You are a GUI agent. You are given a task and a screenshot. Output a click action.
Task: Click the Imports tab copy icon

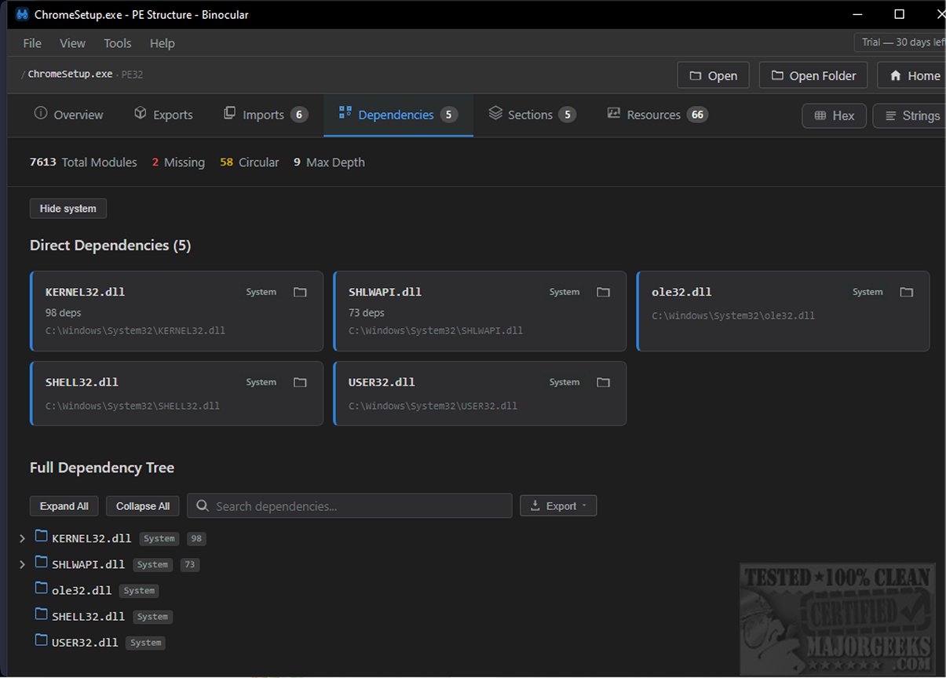230,114
